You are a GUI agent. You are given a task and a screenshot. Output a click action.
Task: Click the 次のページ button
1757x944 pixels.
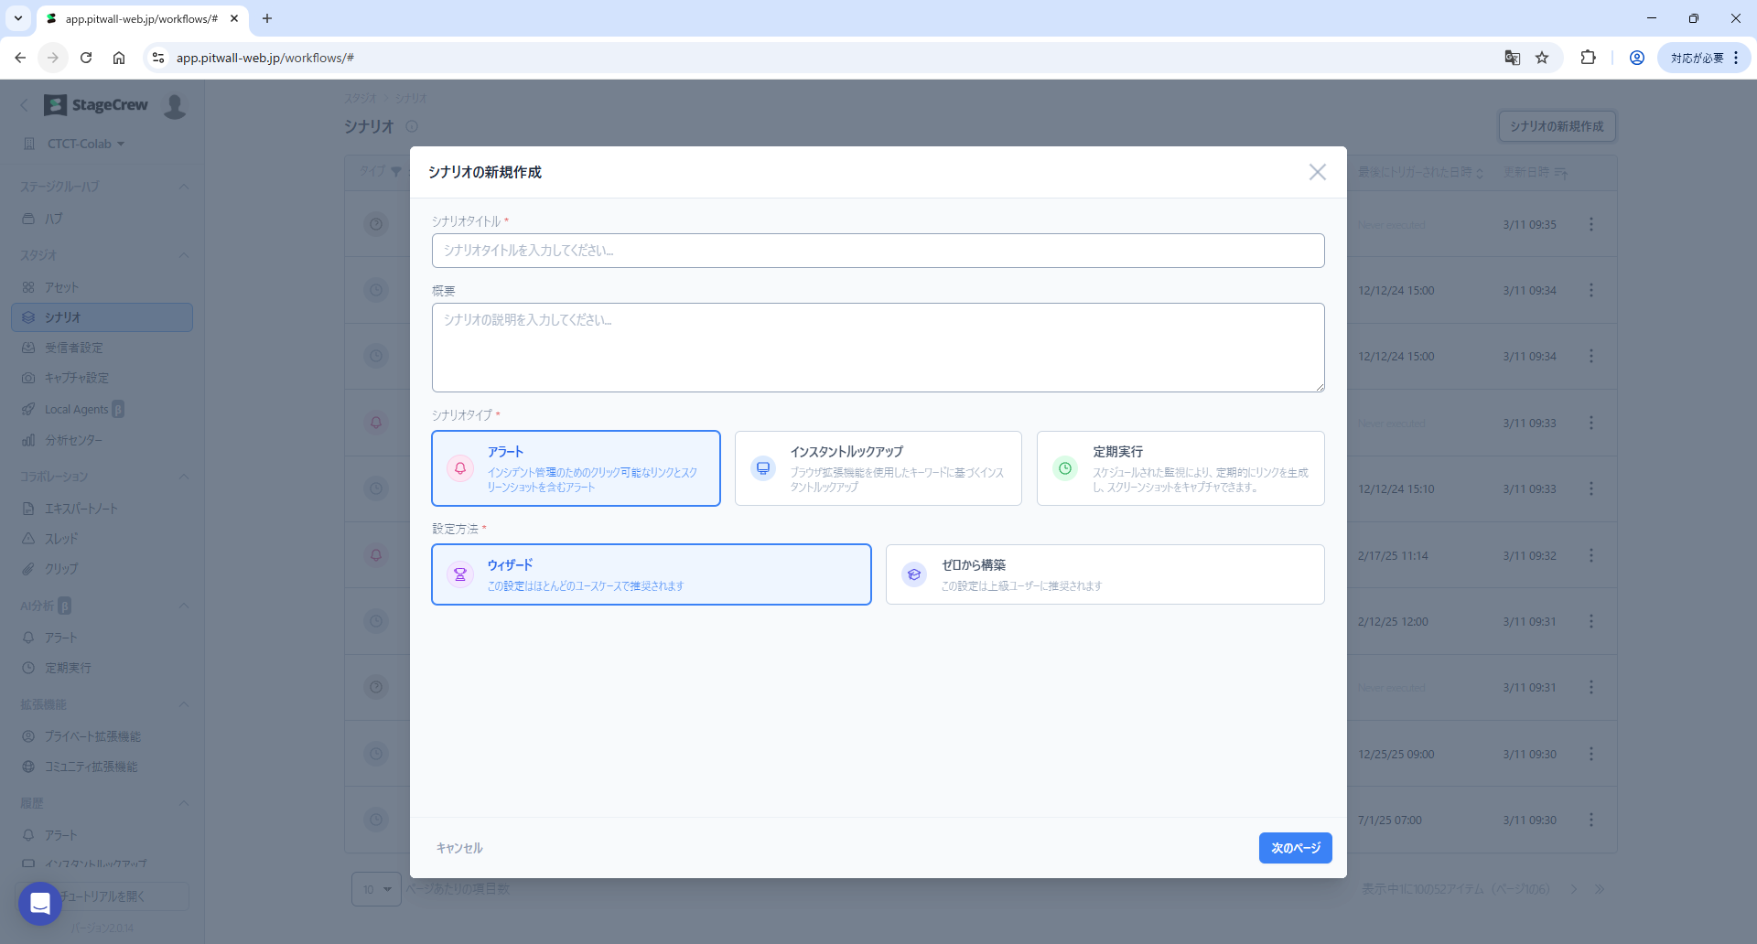tap(1295, 848)
